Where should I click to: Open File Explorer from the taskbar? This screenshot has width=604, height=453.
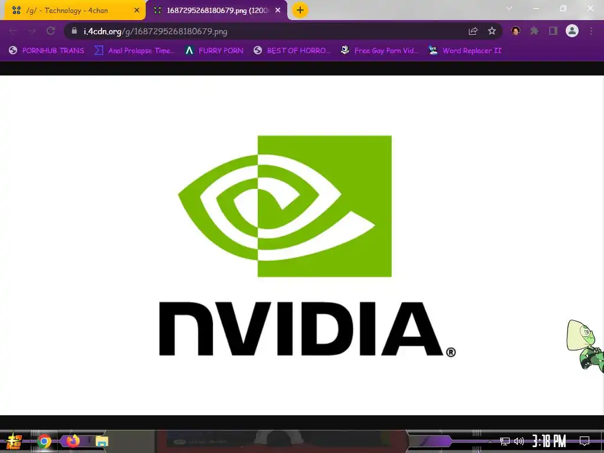102,441
